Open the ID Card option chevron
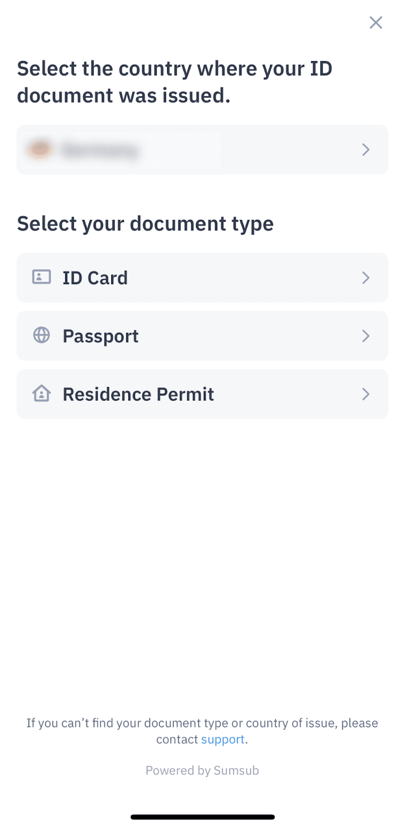405x828 pixels. click(366, 278)
